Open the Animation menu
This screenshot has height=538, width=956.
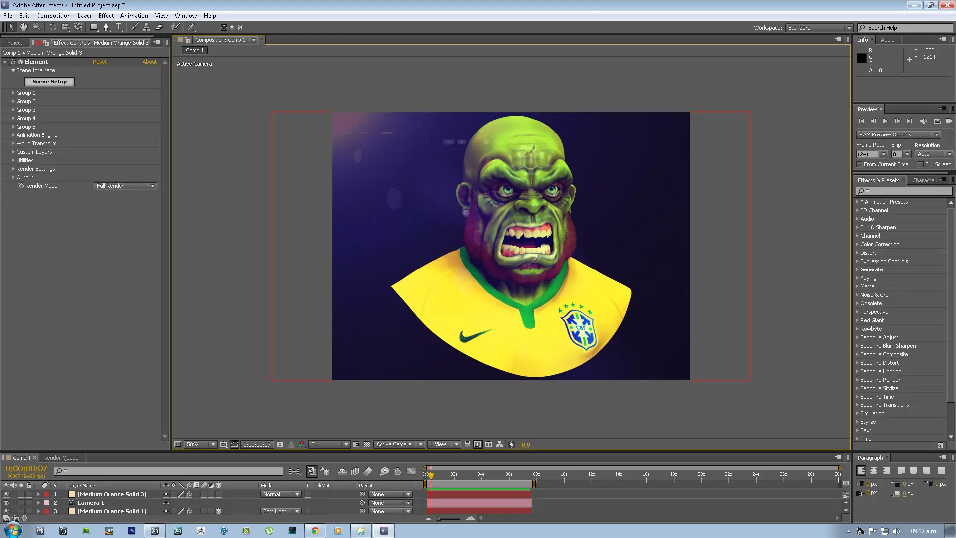click(134, 16)
